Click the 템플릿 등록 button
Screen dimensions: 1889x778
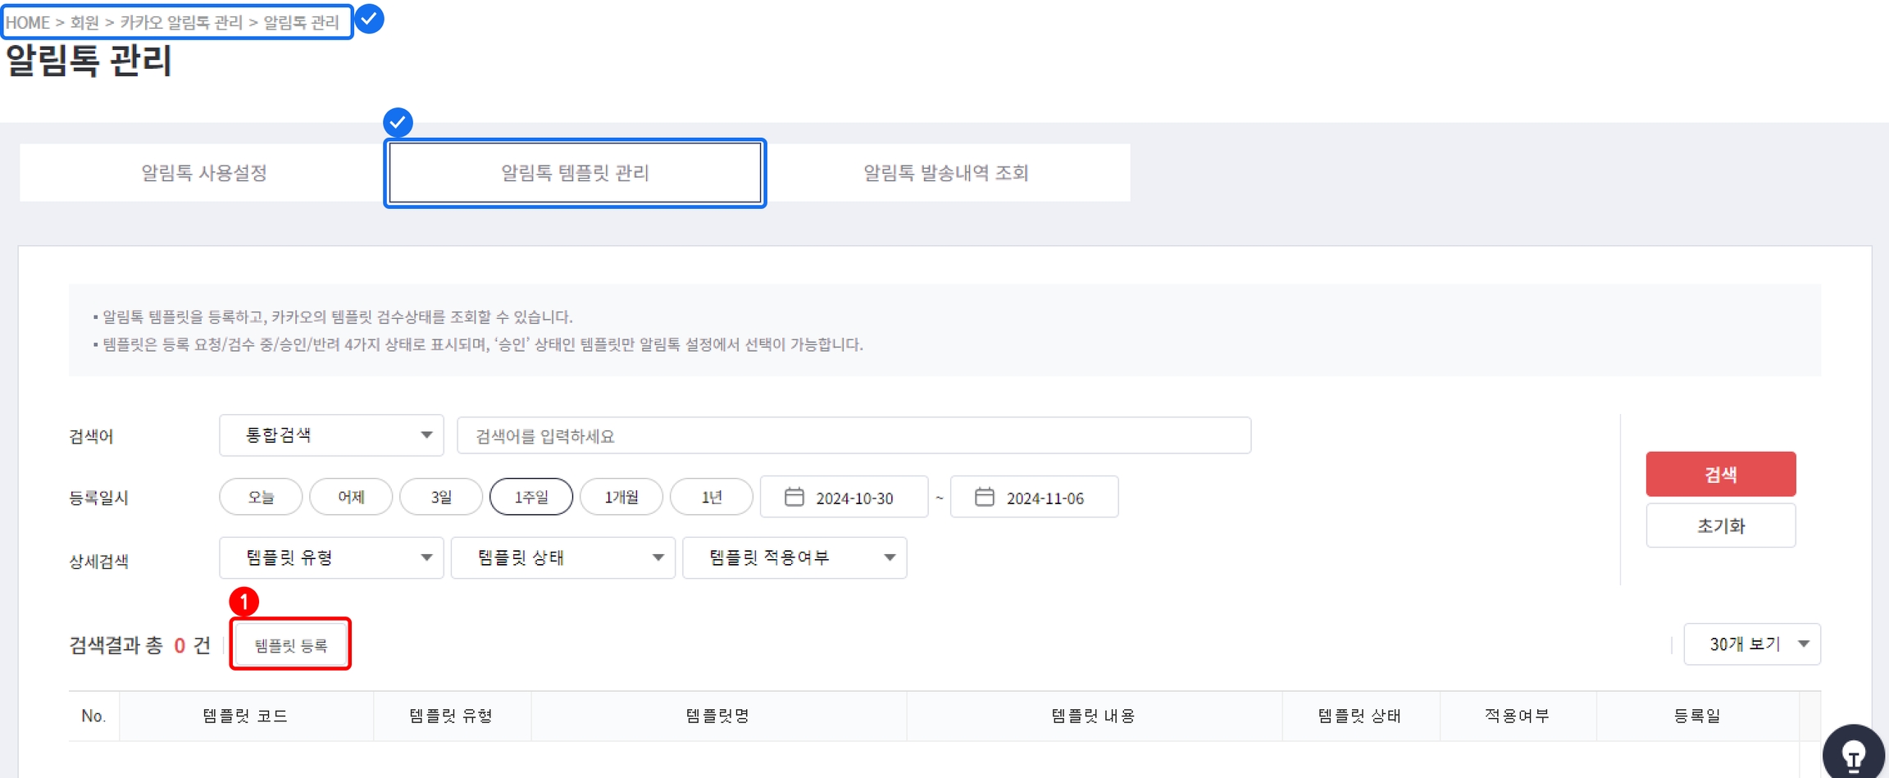tap(290, 645)
